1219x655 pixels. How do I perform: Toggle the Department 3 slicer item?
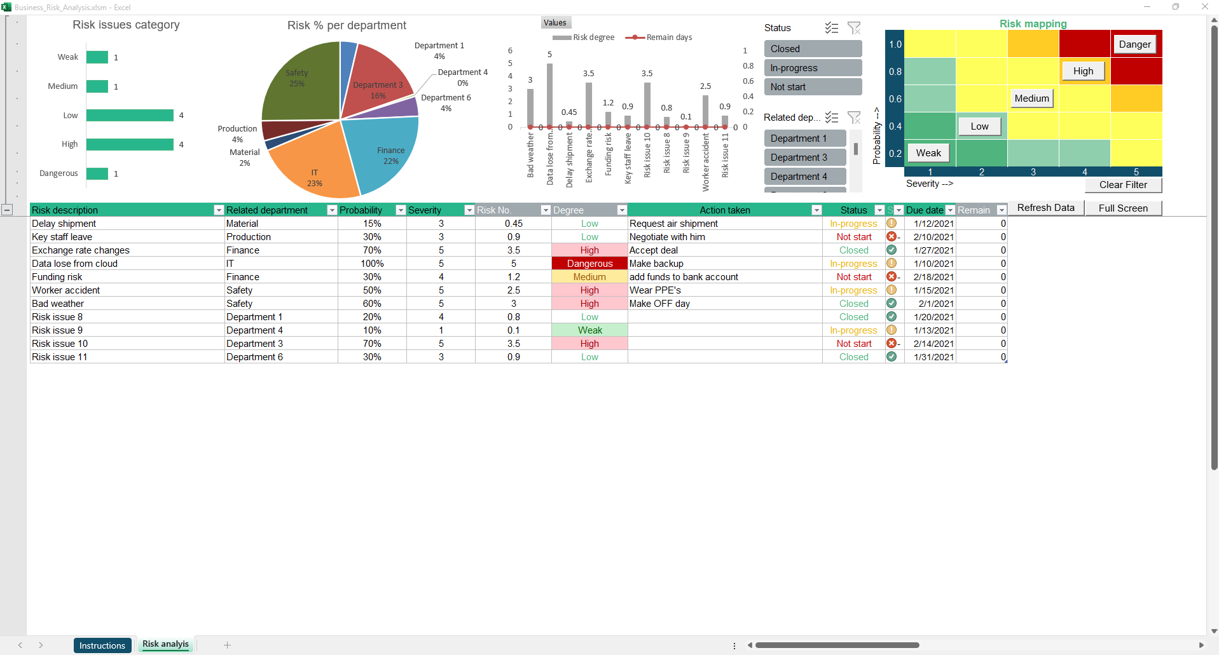[x=804, y=158]
